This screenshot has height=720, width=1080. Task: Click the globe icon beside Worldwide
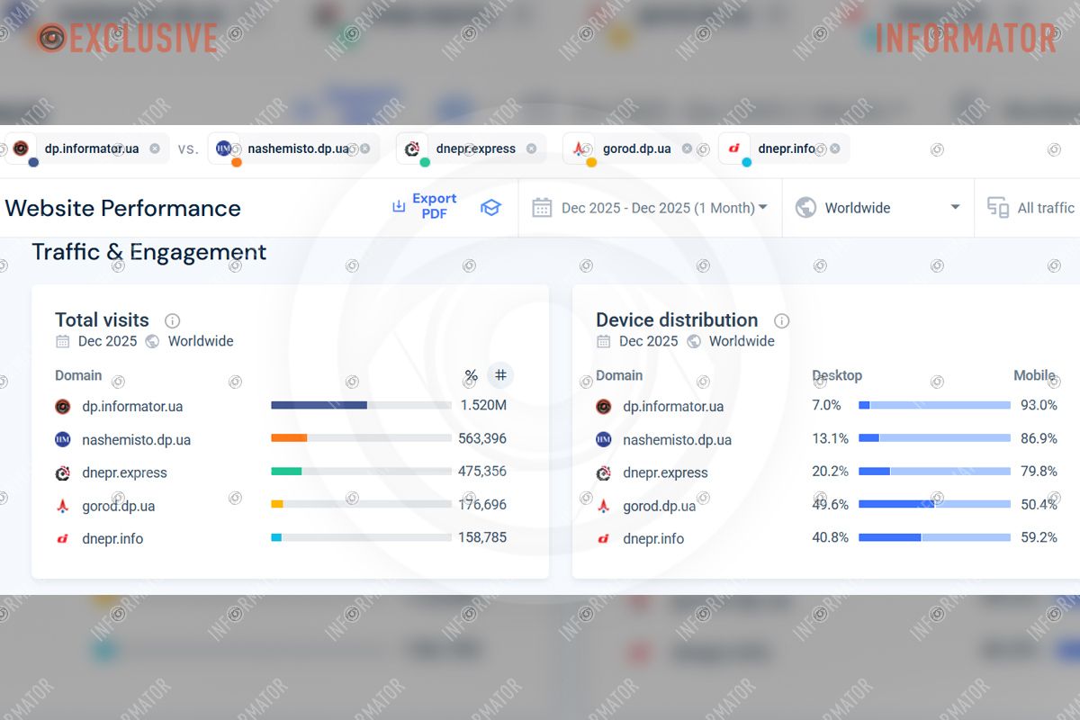point(805,207)
